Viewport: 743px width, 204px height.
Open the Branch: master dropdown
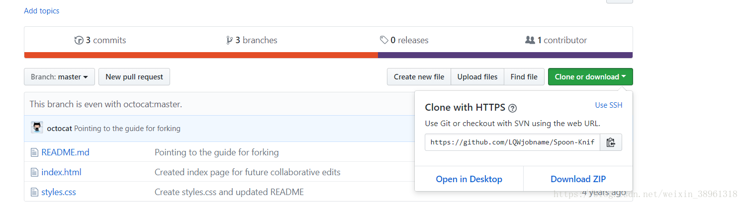pyautogui.click(x=59, y=77)
